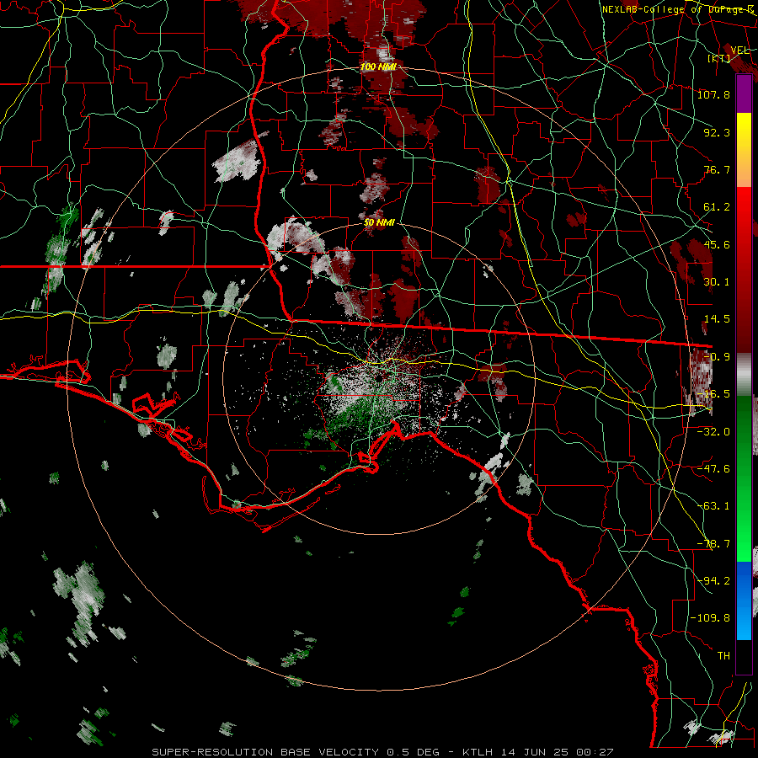Select the 76.7 velocity scale value
Image resolution: width=758 pixels, height=758 pixels.
717,169
